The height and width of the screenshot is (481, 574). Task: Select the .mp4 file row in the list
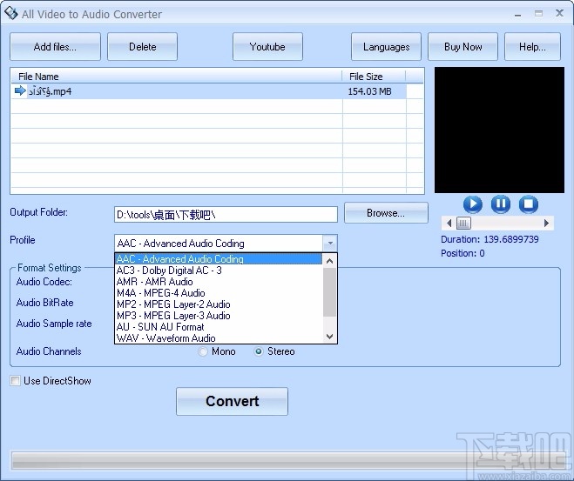[209, 91]
